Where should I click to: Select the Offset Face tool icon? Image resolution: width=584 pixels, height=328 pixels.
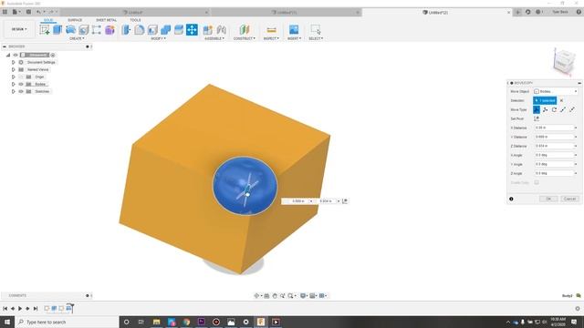[x=179, y=30]
